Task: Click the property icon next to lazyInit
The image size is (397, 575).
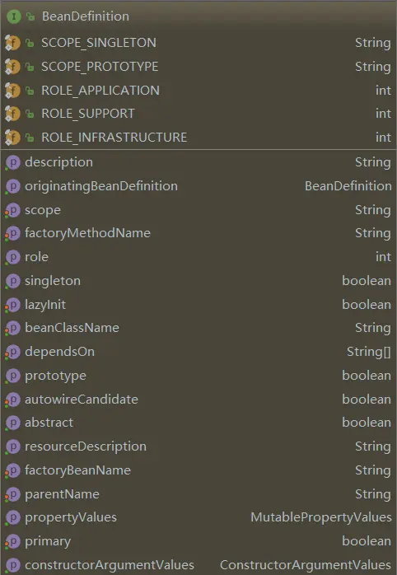Action: point(13,305)
